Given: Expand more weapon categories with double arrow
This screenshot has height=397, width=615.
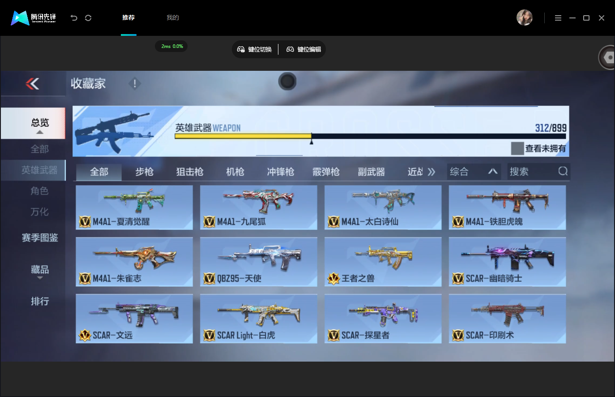Looking at the screenshot, I should pyautogui.click(x=431, y=172).
